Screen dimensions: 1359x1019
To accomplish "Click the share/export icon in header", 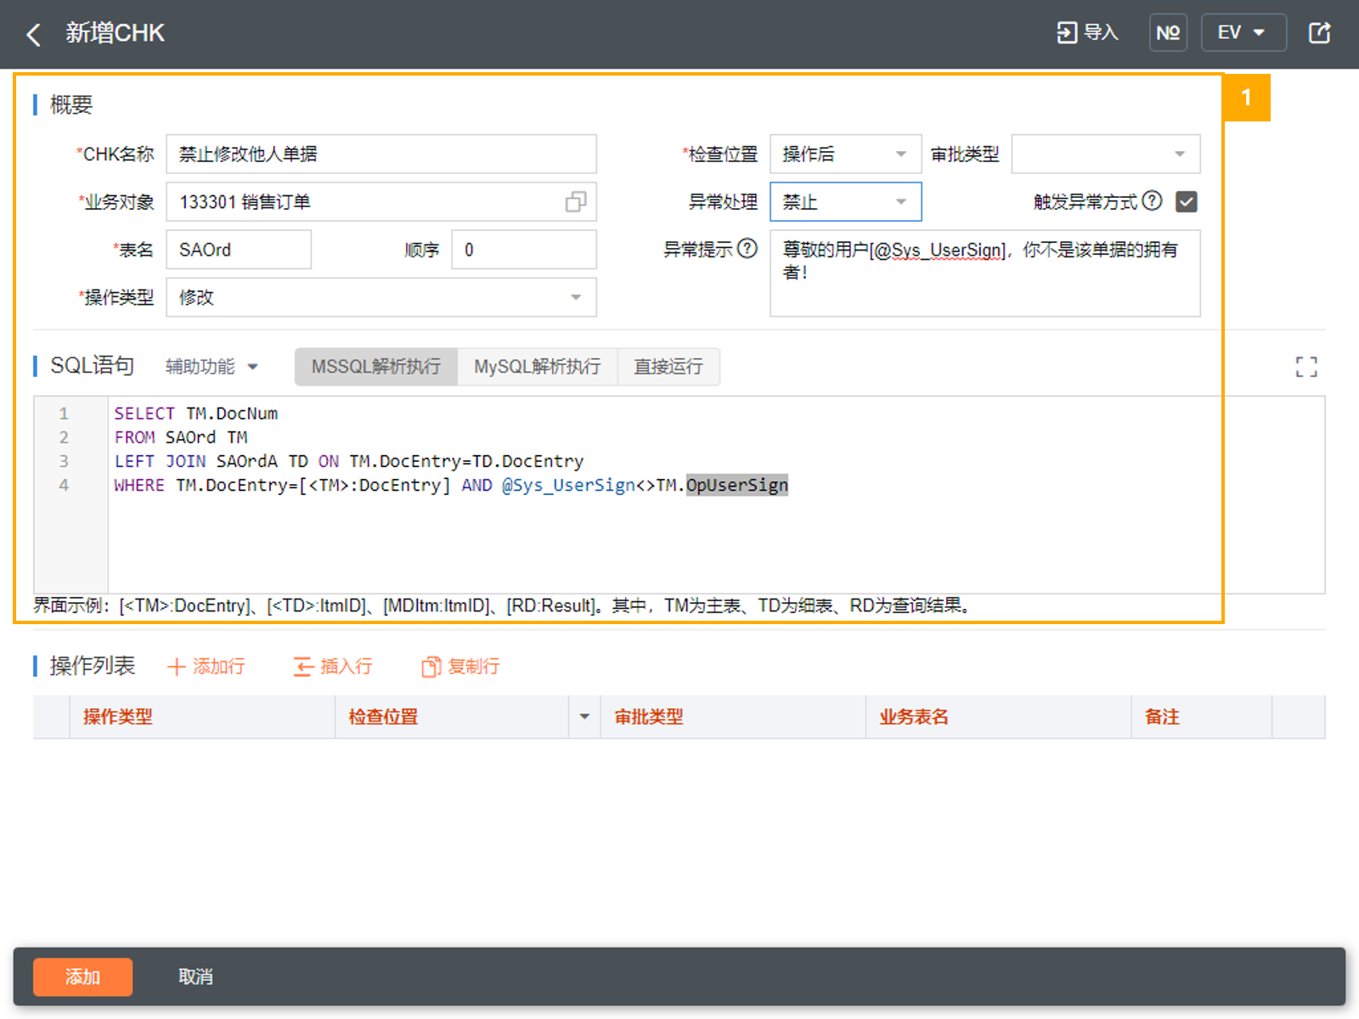I will click(1319, 32).
